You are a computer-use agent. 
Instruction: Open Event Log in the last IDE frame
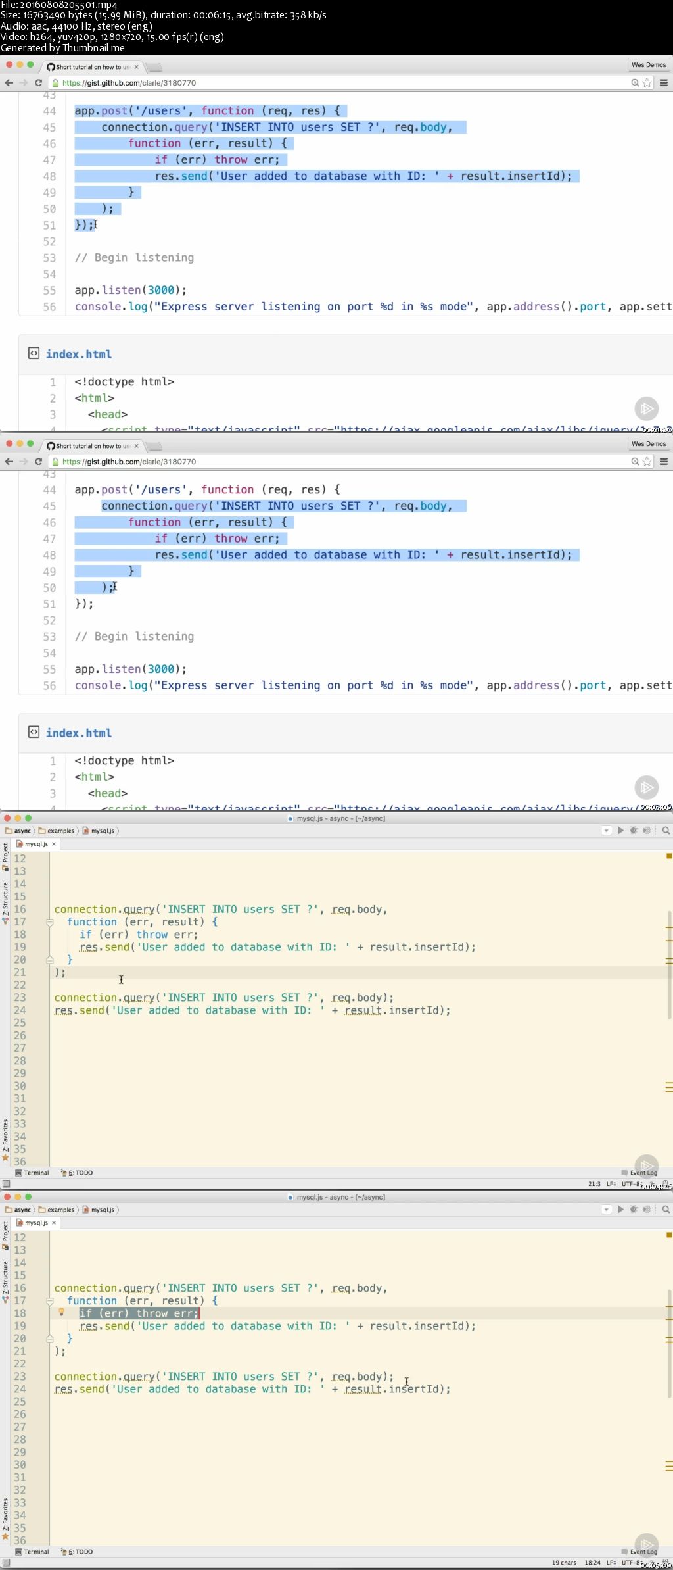(x=639, y=1552)
